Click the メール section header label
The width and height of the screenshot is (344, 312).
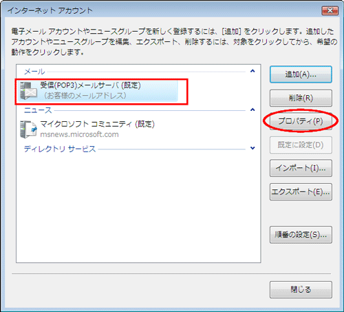tap(34, 72)
